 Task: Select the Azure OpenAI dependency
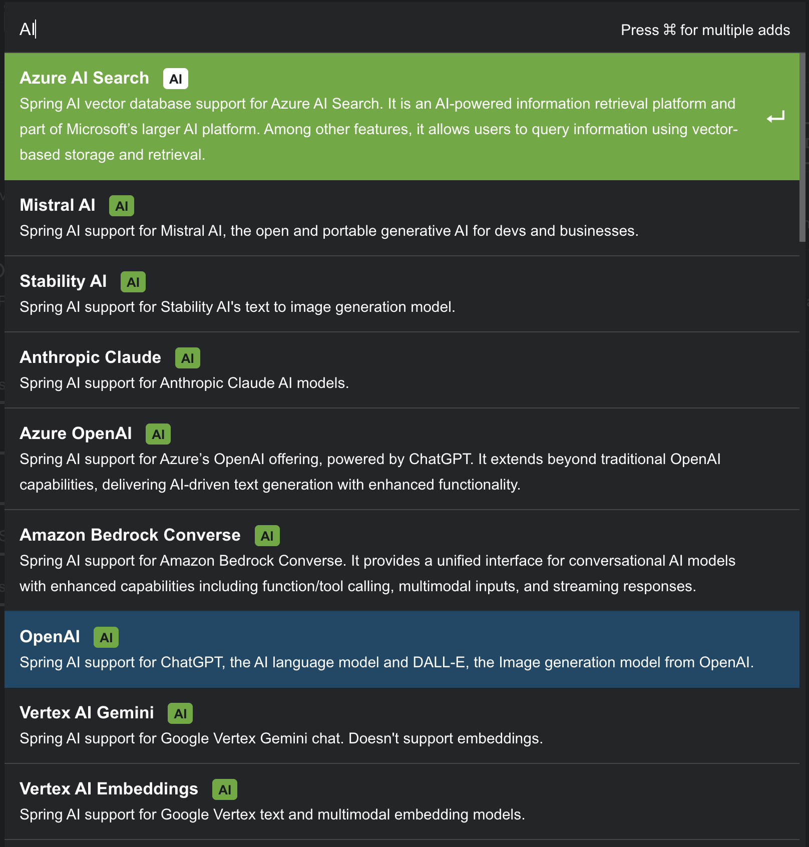pyautogui.click(x=76, y=434)
